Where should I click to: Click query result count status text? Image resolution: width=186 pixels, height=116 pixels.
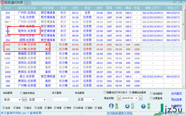[21, 113]
